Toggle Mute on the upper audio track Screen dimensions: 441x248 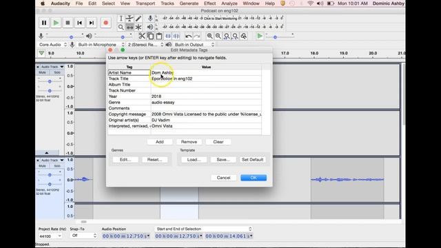point(42,72)
